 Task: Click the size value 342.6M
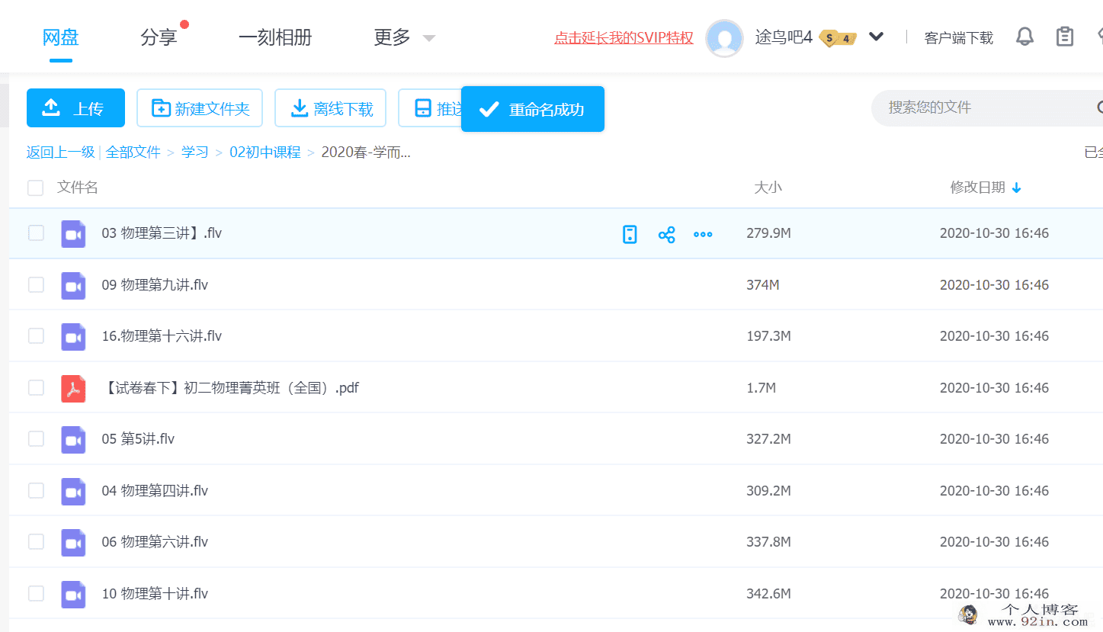pos(768,594)
